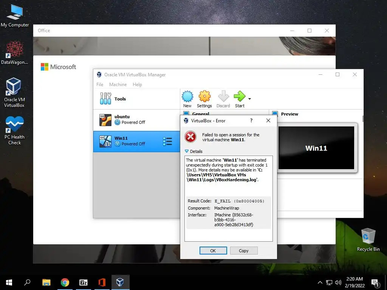This screenshot has width=387, height=290.
Task: Open the Machine menu
Action: click(118, 84)
